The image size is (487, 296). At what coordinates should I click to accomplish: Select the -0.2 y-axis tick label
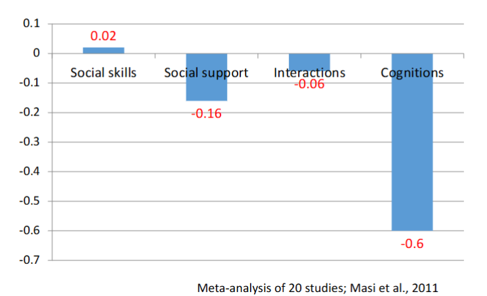(x=30, y=112)
